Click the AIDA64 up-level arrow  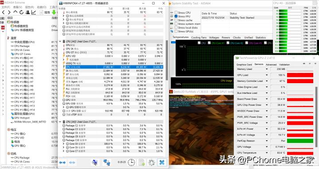click(15, 12)
